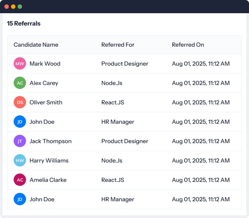
Task: Open candidate name Mark Wood
Action: click(45, 63)
